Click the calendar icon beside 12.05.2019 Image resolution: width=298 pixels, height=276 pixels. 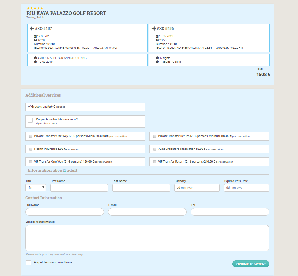tap(35, 36)
